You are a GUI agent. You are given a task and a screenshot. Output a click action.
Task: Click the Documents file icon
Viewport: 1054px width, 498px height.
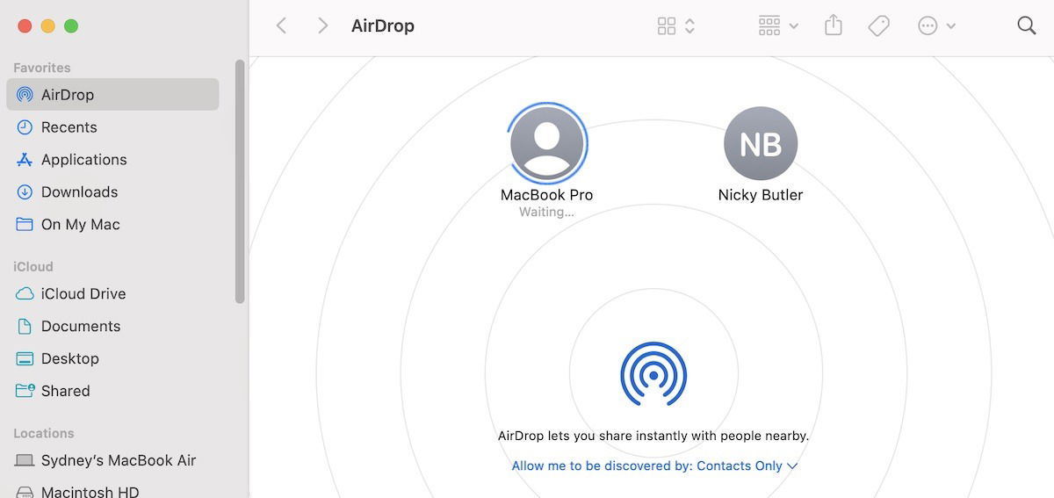pyautogui.click(x=25, y=327)
